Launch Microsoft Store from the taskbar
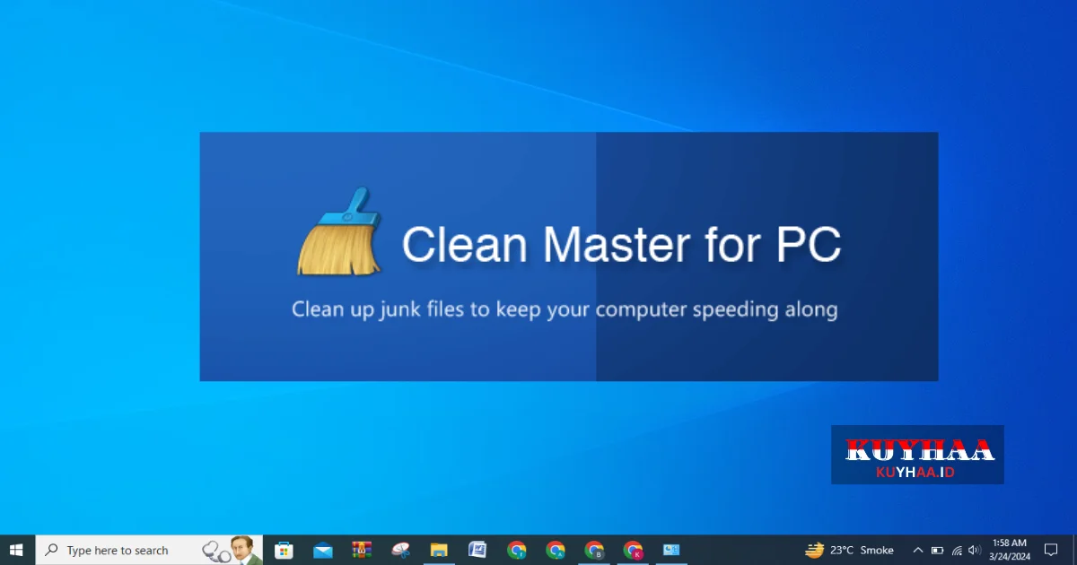1077x565 pixels. pyautogui.click(x=284, y=550)
